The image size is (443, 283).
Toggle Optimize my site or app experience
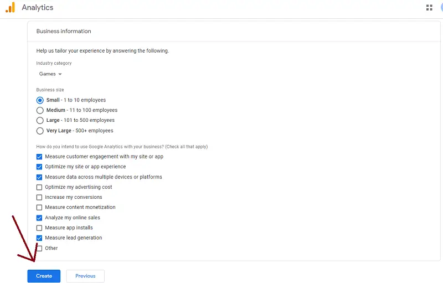[x=39, y=167]
